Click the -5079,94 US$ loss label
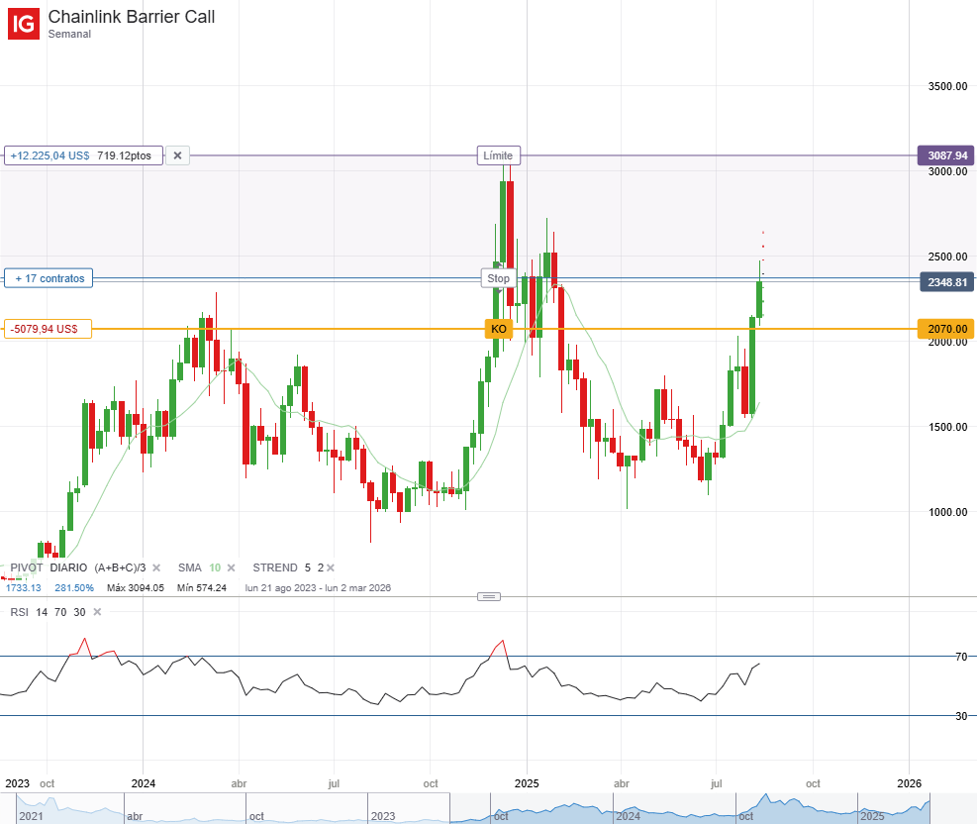Image resolution: width=977 pixels, height=824 pixels. point(49,329)
